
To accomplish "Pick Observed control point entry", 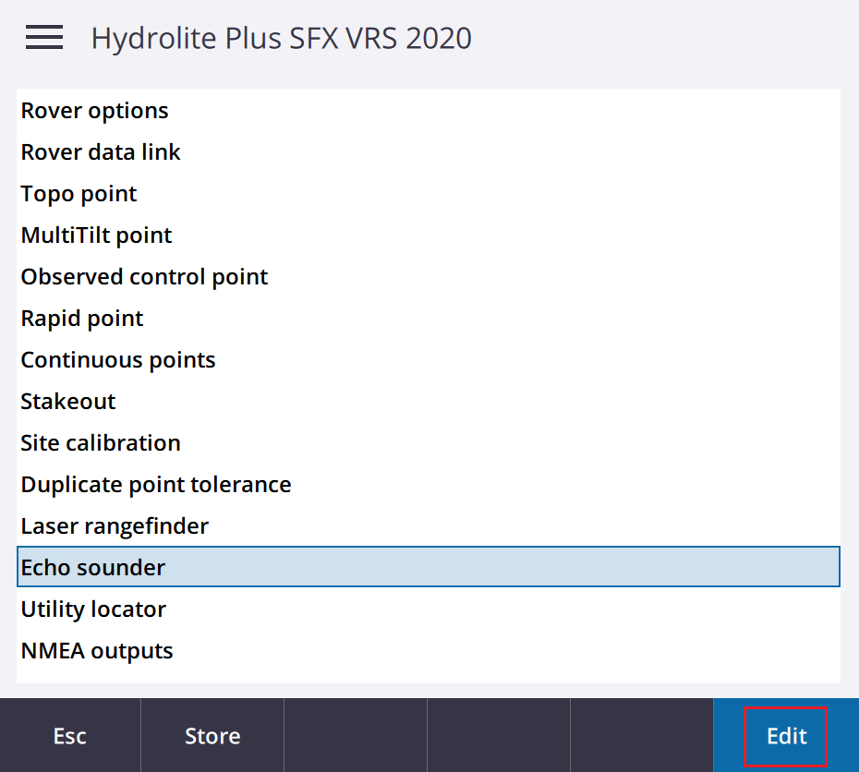I will (x=429, y=277).
